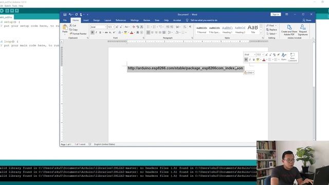Open mini toolbar font size dropdown

point(263,54)
